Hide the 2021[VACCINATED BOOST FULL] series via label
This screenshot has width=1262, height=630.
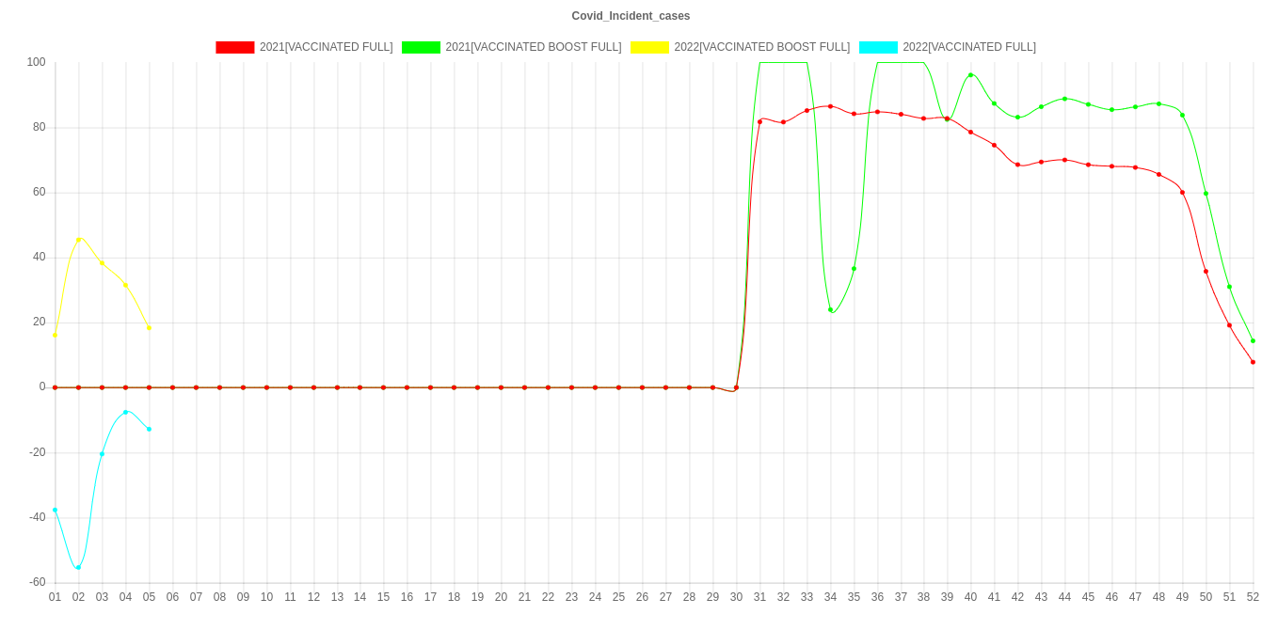coord(533,47)
